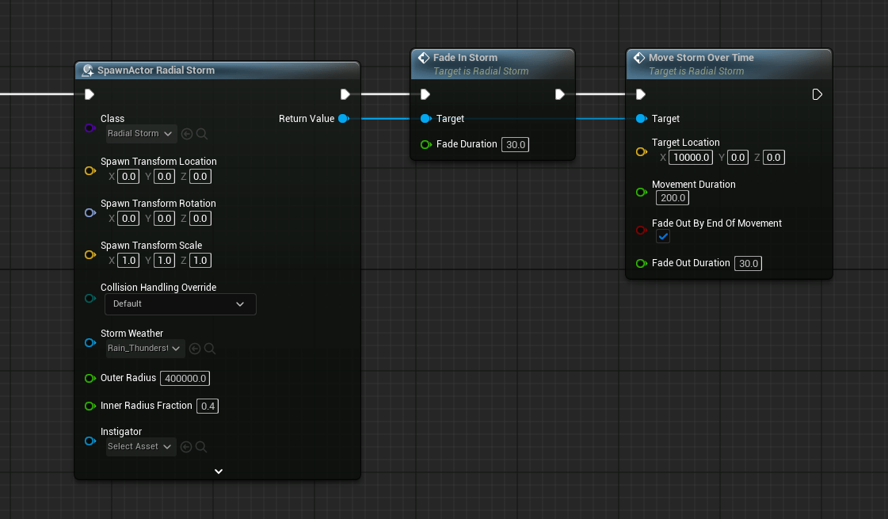Click Spawn Transform Location Z field
This screenshot has width=888, height=519.
click(x=200, y=176)
